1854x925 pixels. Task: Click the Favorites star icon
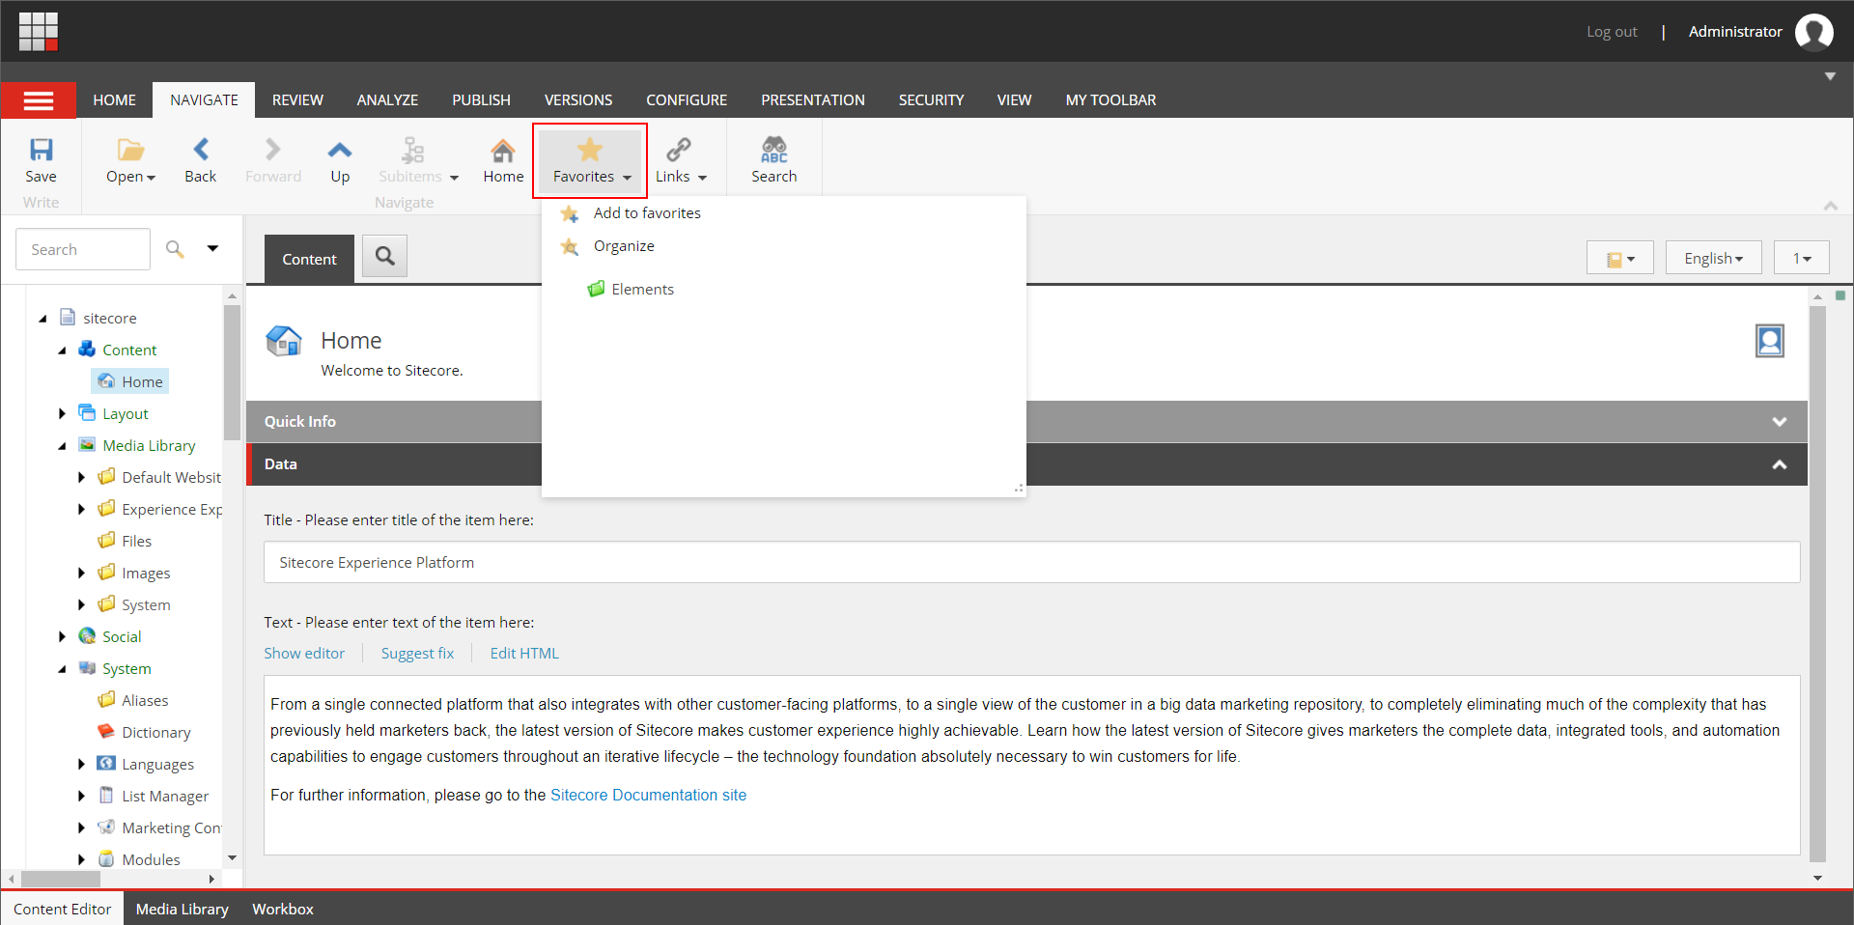(589, 150)
